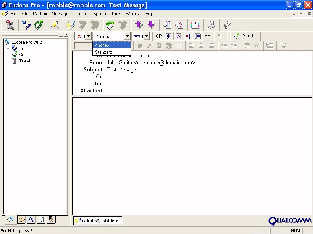313x234 pixels.
Task: Toggle Text as Attachment button
Action: point(169,36)
